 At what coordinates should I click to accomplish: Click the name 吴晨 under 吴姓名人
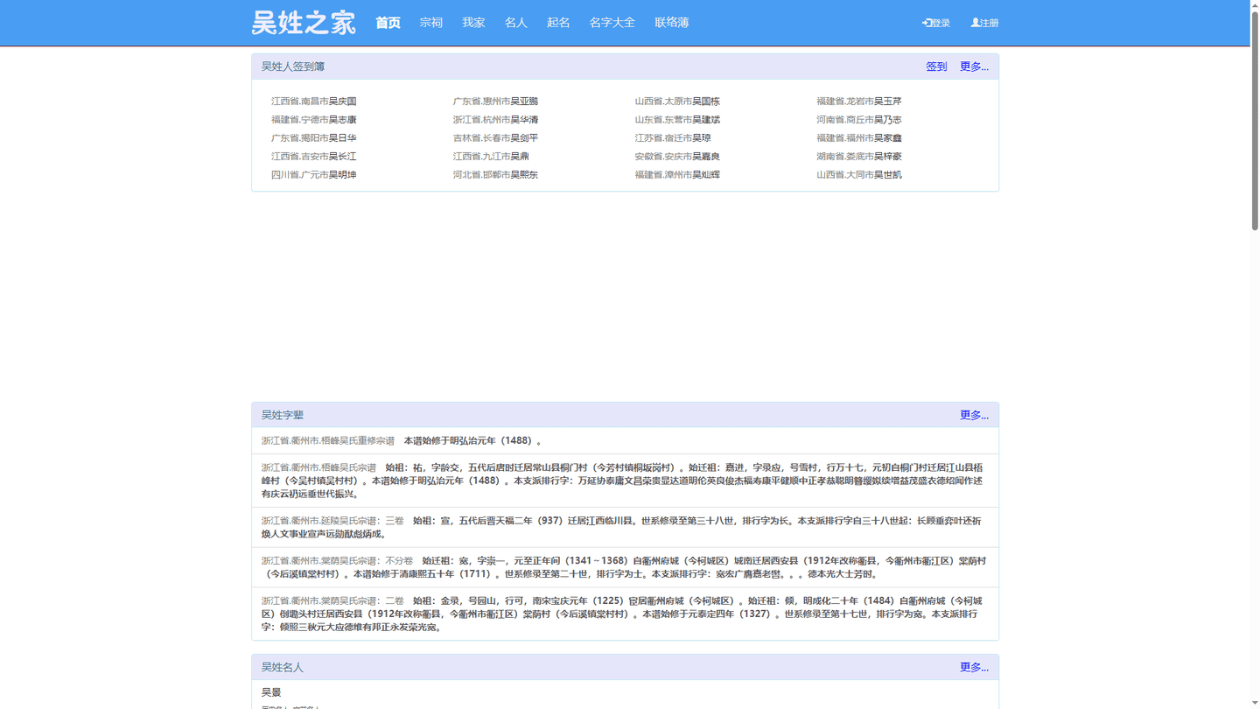pyautogui.click(x=271, y=692)
